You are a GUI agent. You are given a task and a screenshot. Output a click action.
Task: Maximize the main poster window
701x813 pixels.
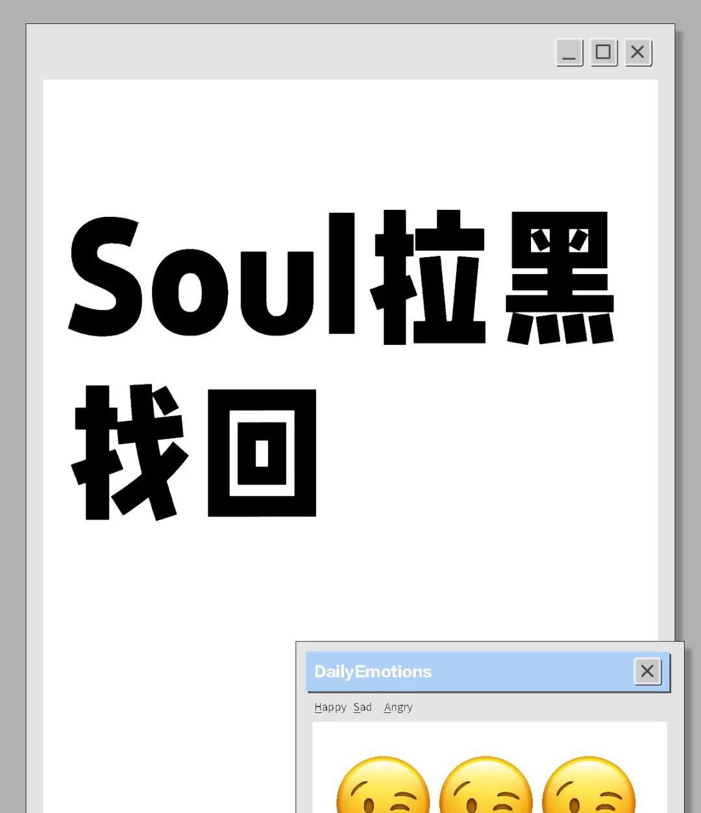click(603, 53)
